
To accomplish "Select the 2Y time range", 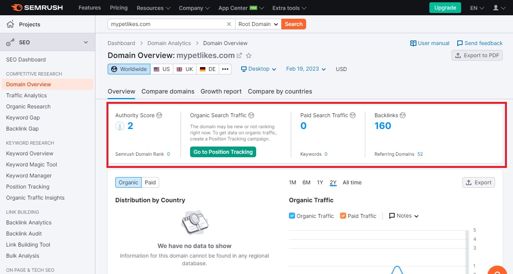I will point(333,182).
